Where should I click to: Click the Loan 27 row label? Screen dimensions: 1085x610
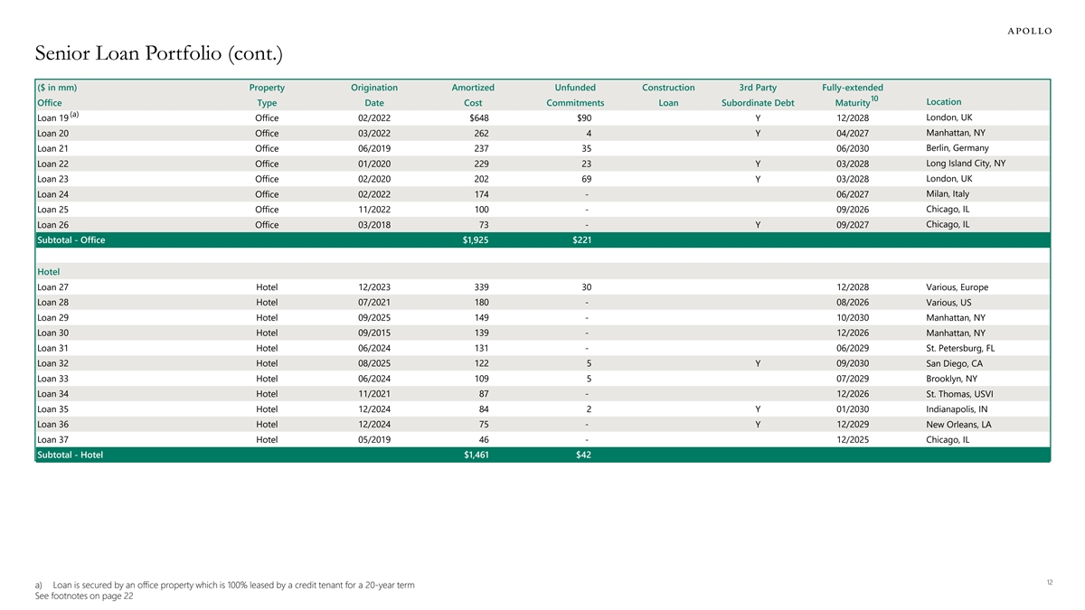click(53, 287)
